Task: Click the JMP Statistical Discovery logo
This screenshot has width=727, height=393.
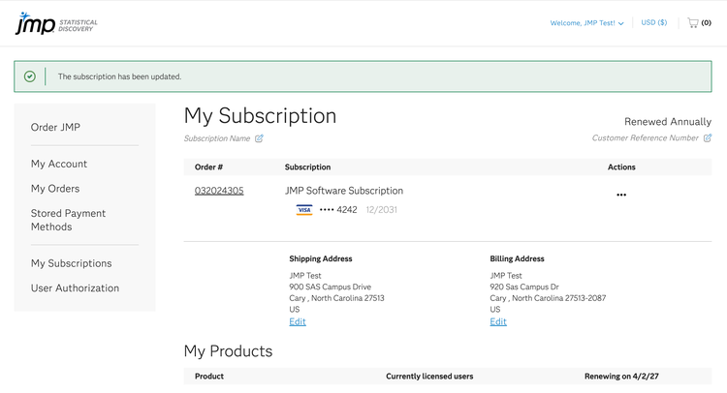Action: click(x=56, y=23)
